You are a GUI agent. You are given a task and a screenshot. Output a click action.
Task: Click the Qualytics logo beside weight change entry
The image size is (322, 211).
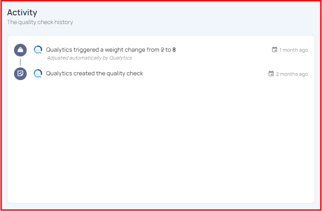pos(38,50)
